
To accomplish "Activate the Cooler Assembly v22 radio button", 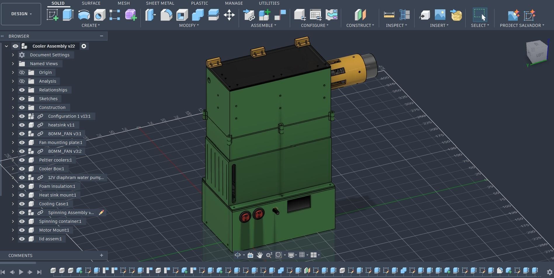I will [x=84, y=46].
